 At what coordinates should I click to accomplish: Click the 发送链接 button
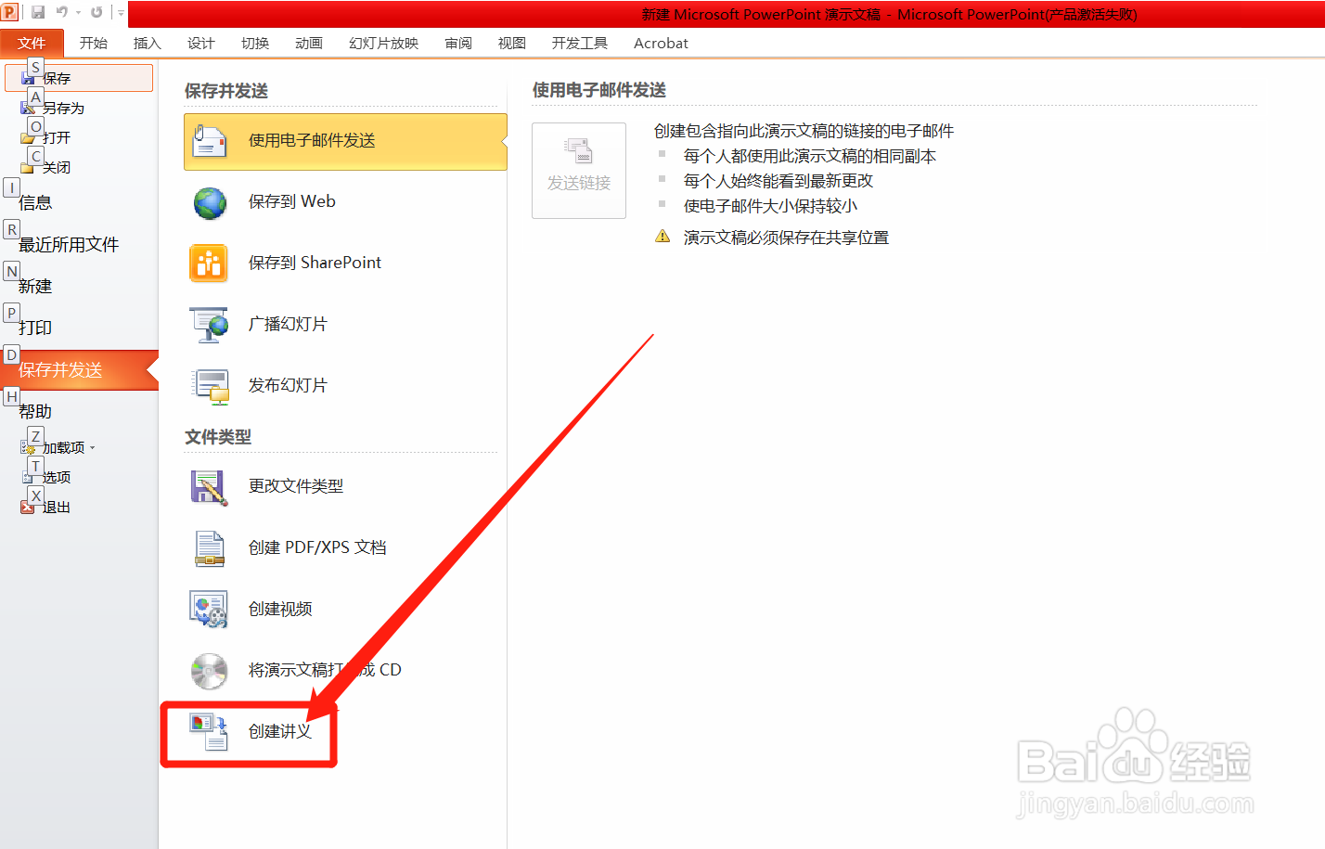click(579, 171)
